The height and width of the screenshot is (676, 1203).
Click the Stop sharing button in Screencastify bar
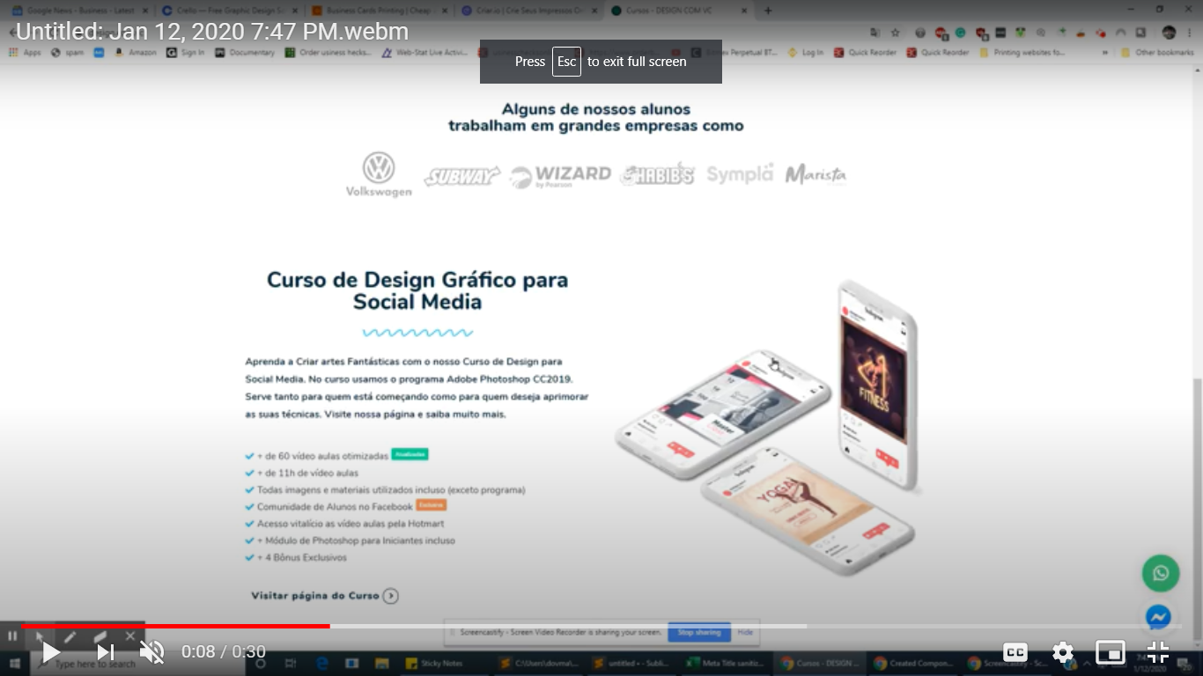click(x=698, y=632)
